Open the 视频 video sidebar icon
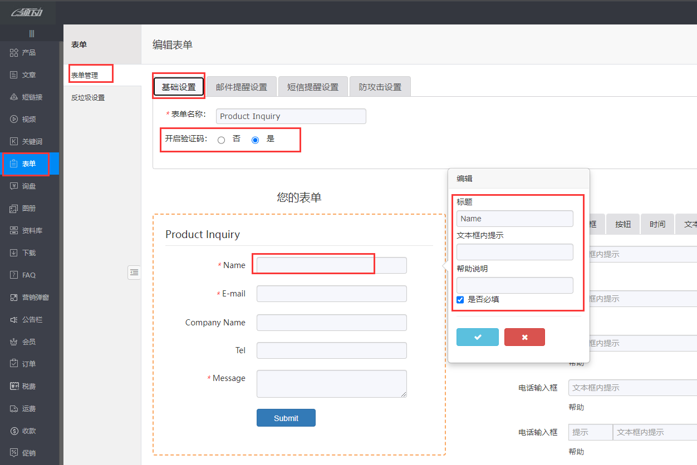The height and width of the screenshot is (465, 697). click(14, 120)
